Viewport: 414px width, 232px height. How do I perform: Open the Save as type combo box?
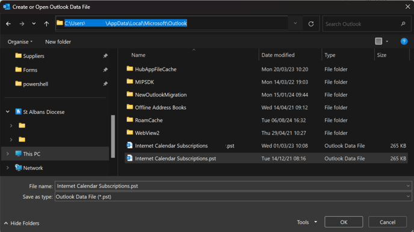[233, 196]
